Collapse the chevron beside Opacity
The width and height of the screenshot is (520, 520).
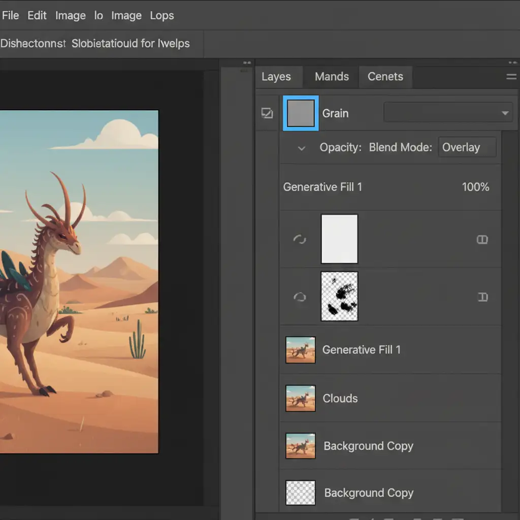[x=302, y=148]
